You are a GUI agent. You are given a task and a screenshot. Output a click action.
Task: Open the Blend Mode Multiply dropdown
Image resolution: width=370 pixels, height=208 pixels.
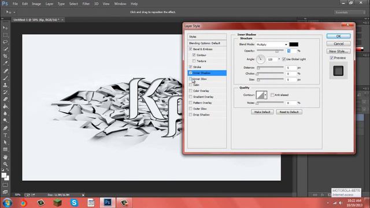(272, 44)
